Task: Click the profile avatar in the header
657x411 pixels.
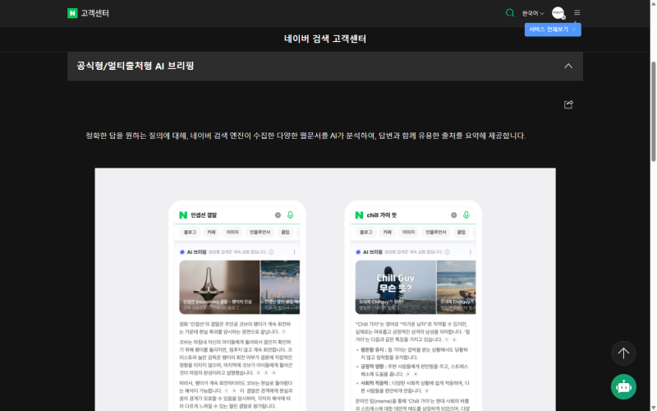Action: 558,13
